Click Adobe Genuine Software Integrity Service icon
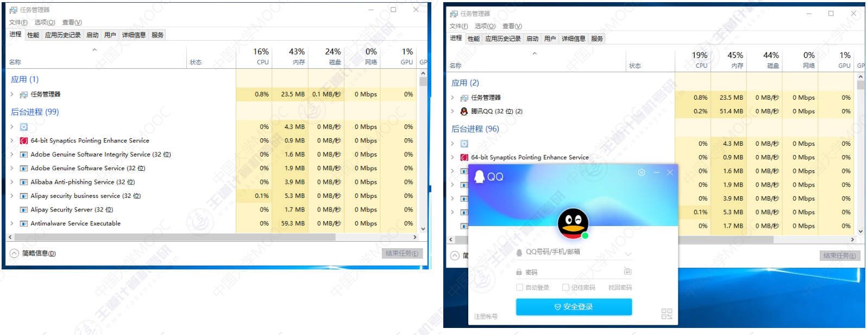The image size is (867, 335). [x=24, y=154]
